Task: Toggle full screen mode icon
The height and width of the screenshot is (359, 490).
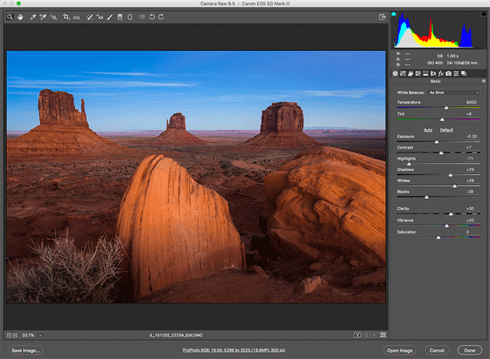Action: pyautogui.click(x=382, y=17)
